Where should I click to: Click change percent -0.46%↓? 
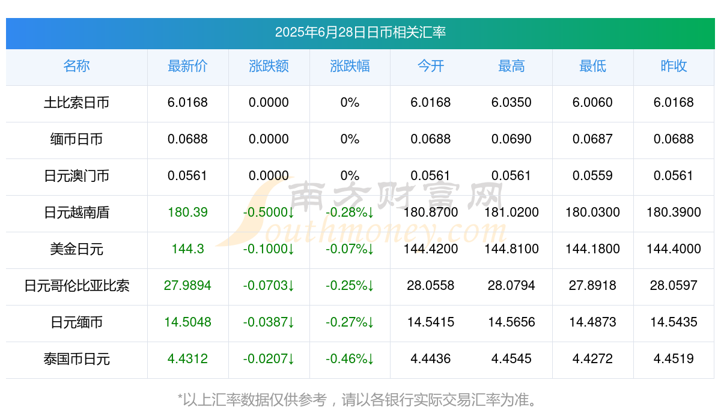[x=350, y=359]
